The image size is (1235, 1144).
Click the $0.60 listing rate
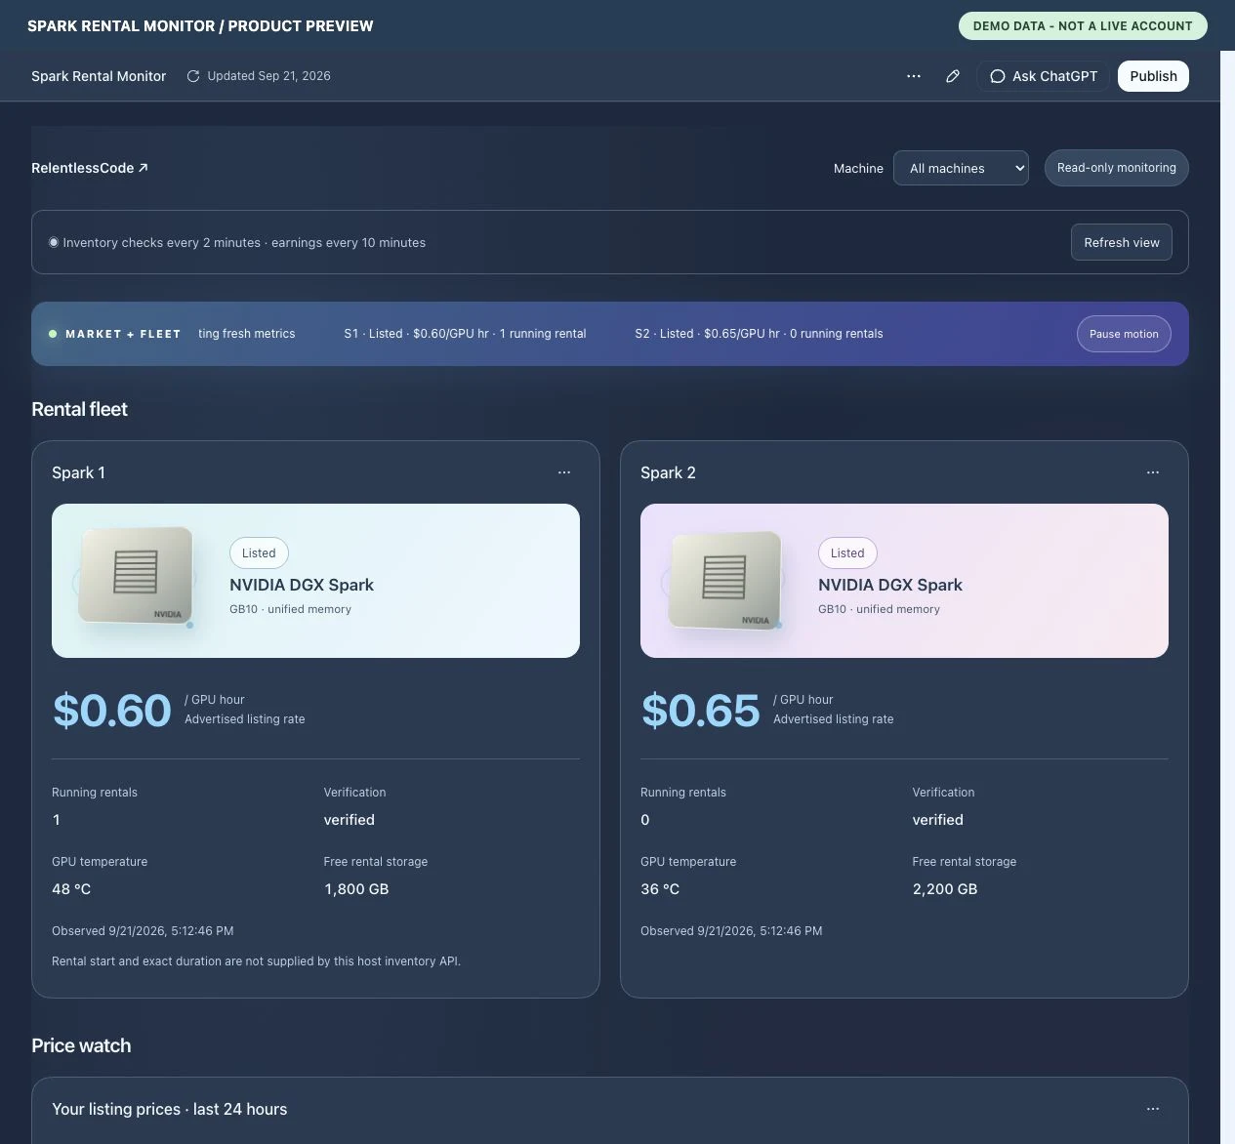pos(112,710)
